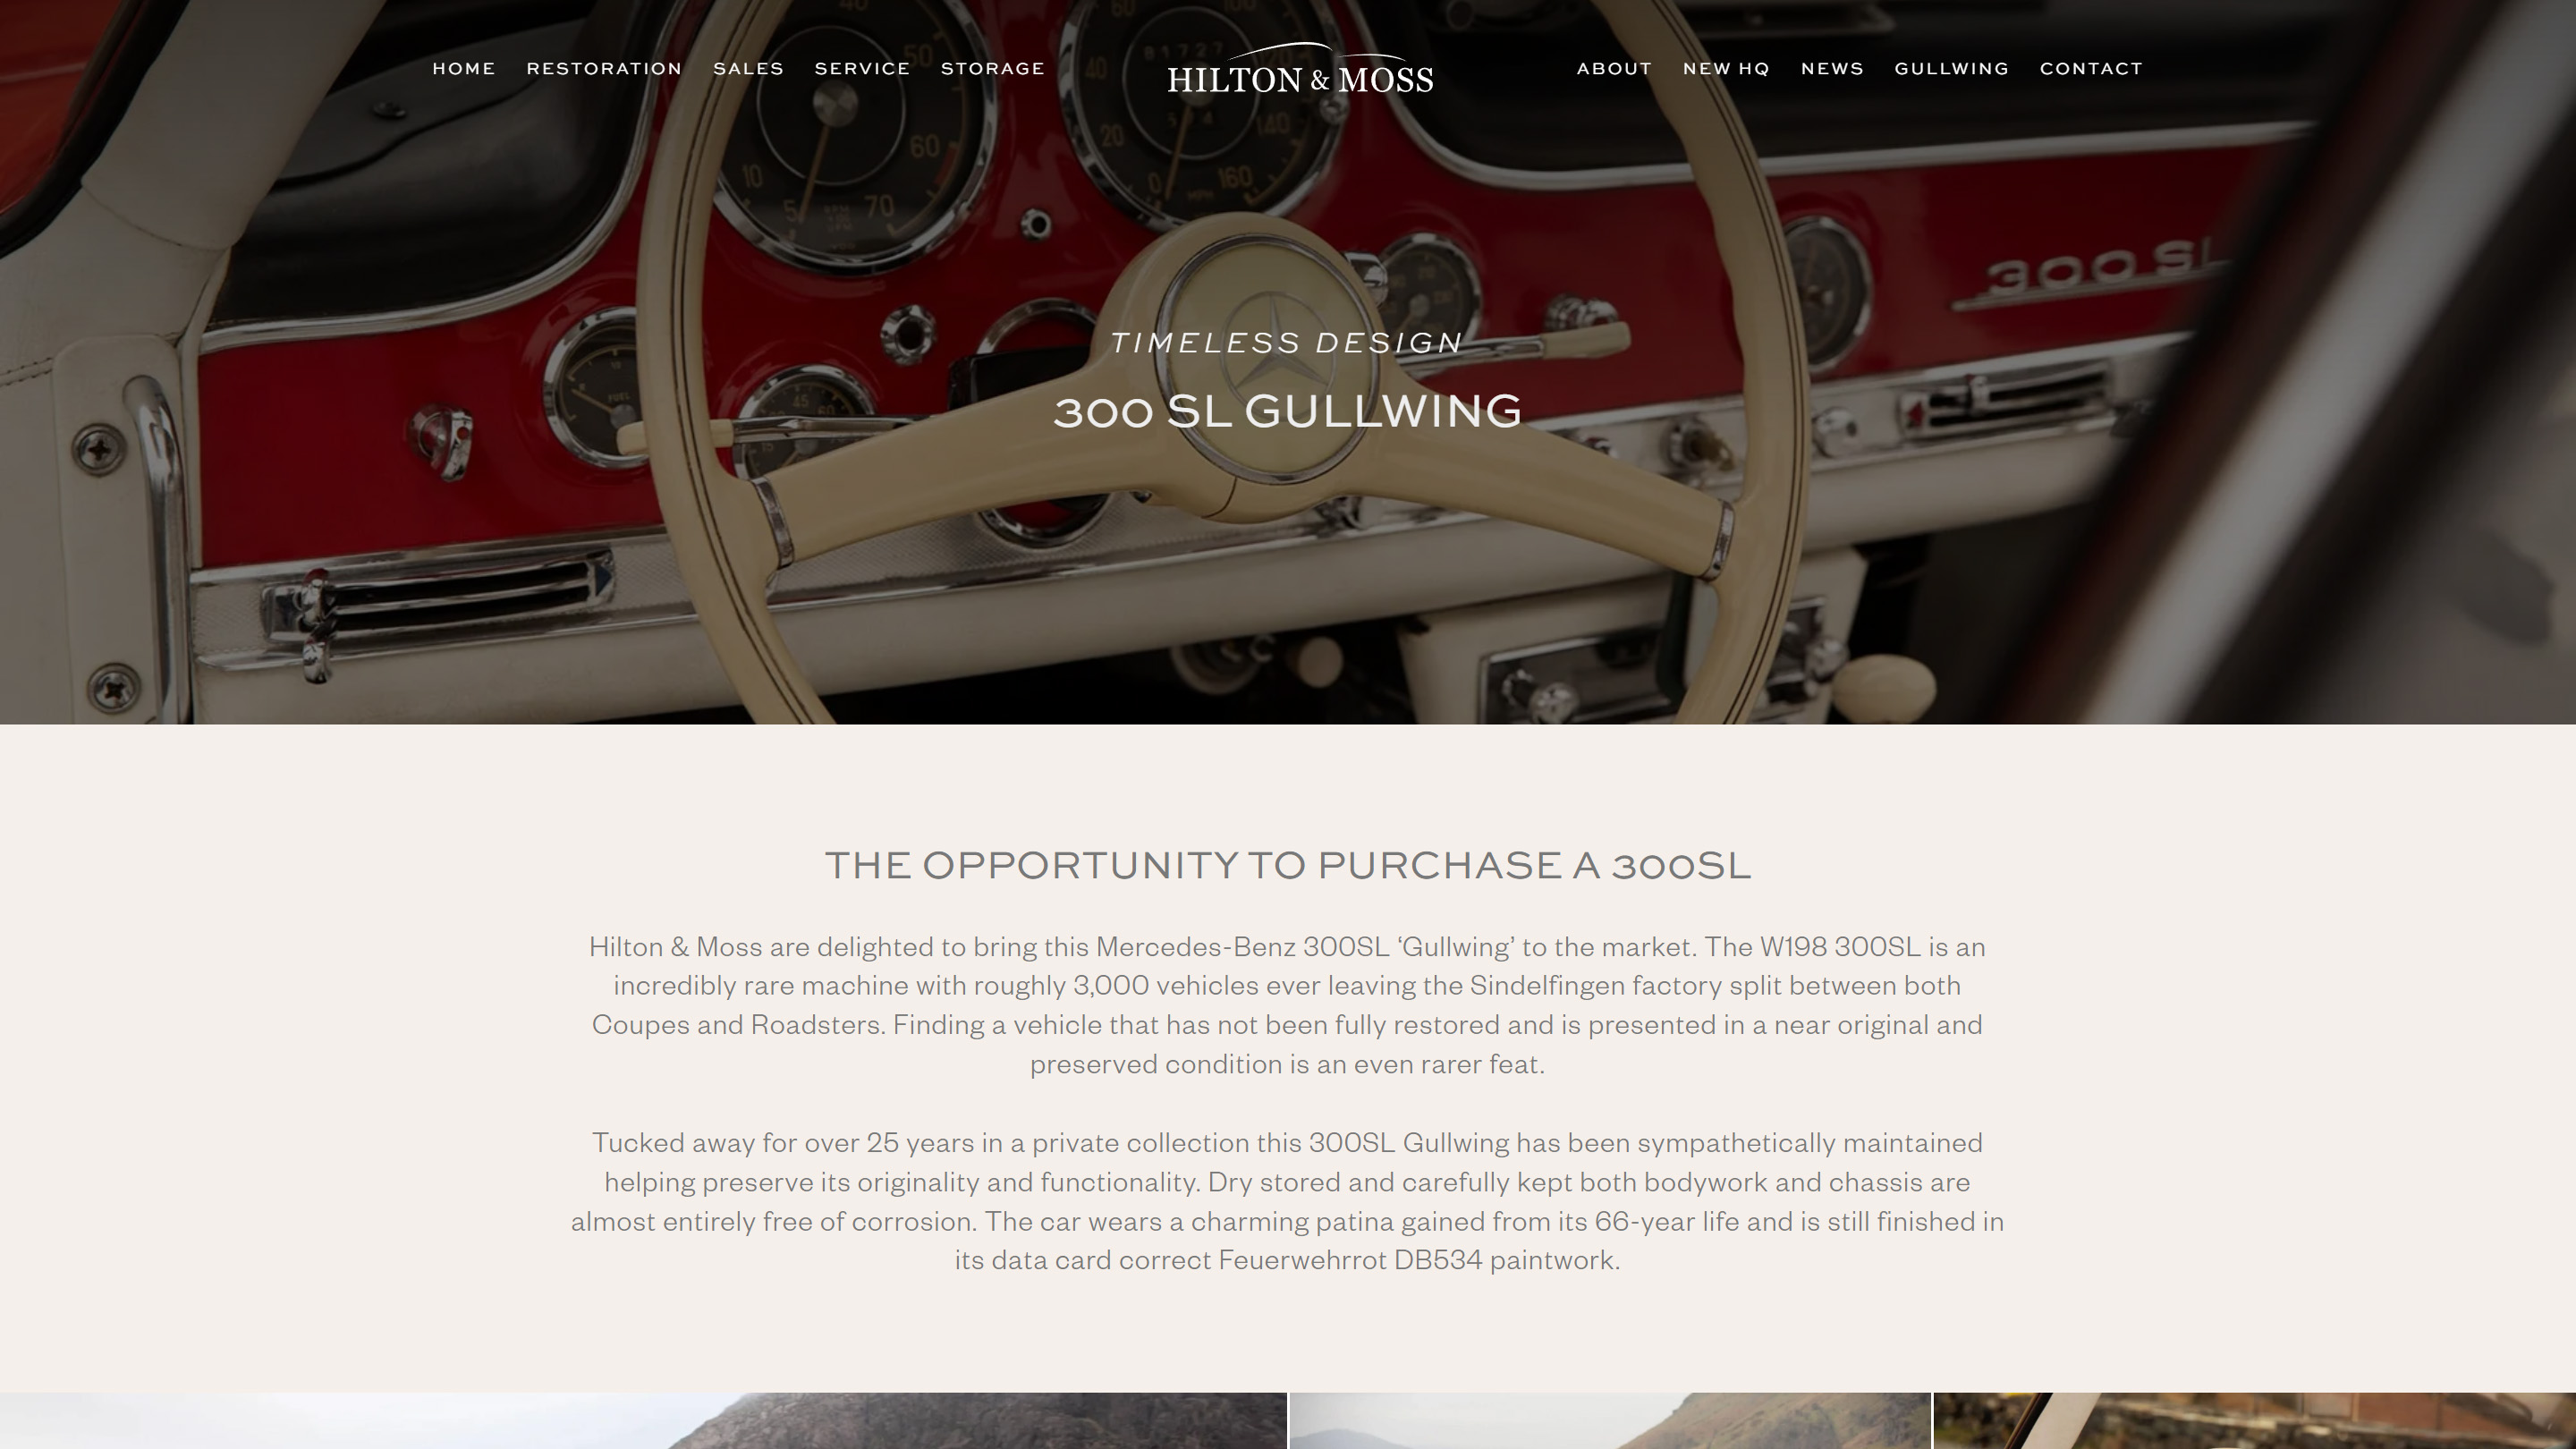Viewport: 2576px width, 1449px height.
Task: Click the 'Timeless Design' italic subtitle
Action: point(1288,342)
